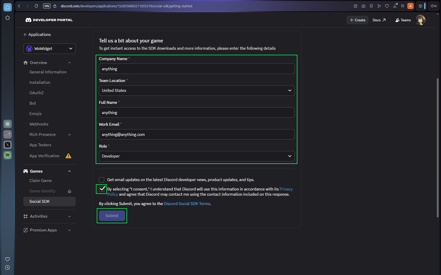Click the orange A extension icon
The height and width of the screenshot is (275, 441).
pos(410,6)
